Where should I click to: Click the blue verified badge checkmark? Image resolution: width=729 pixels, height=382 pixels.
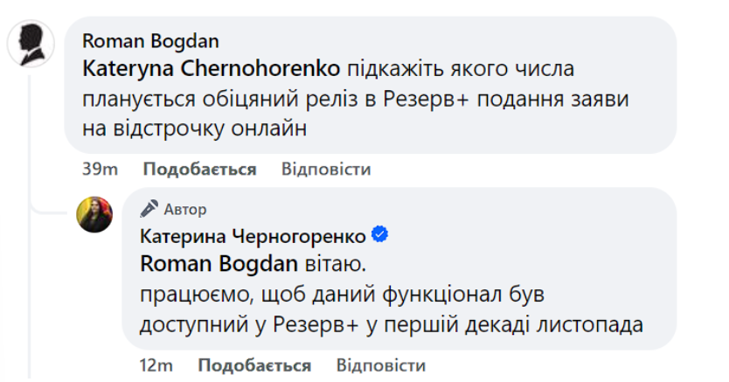tap(380, 235)
